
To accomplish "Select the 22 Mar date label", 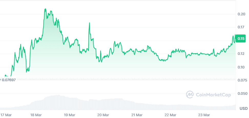I will pyautogui.click(x=170, y=115).
